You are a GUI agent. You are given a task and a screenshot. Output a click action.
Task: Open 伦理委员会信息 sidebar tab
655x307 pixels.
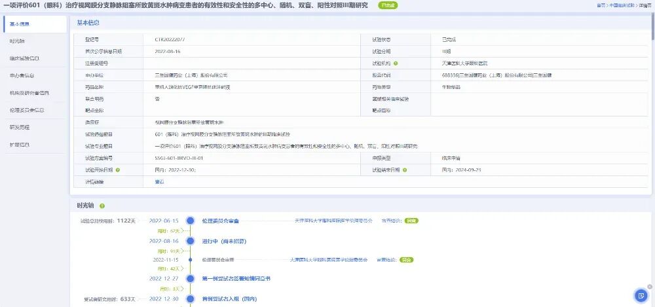[x=28, y=110]
